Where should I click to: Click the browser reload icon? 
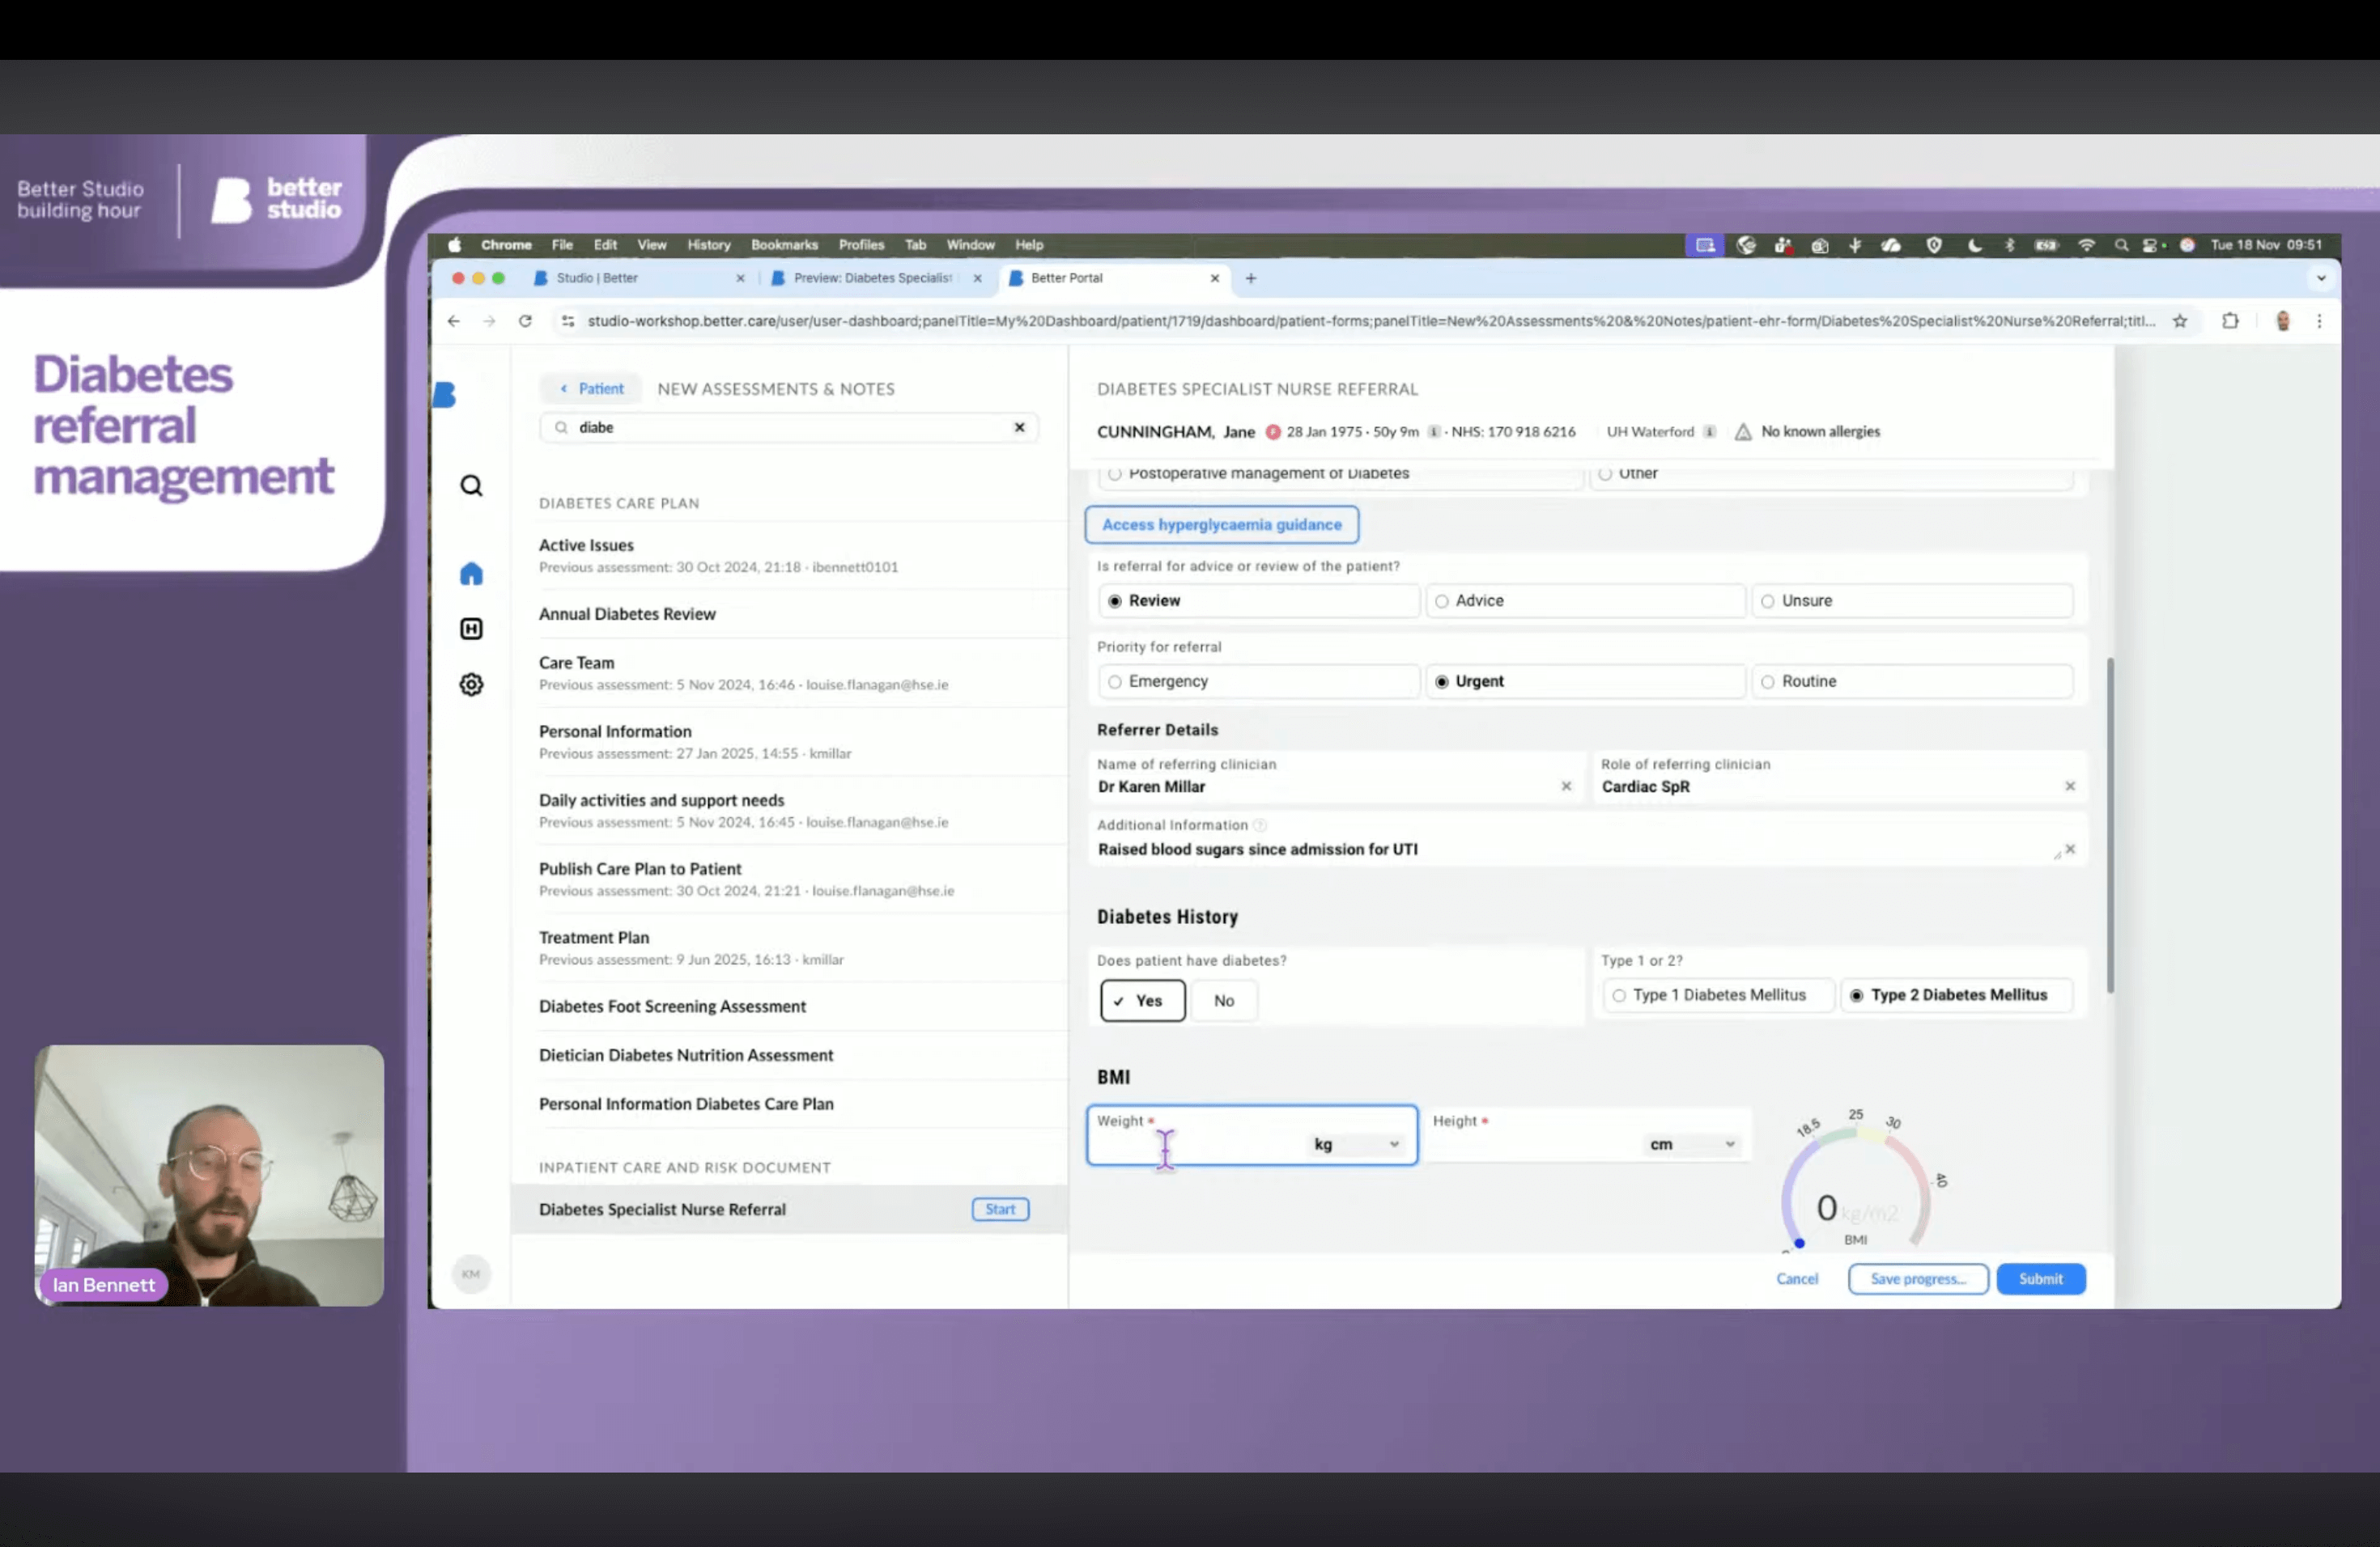(525, 320)
